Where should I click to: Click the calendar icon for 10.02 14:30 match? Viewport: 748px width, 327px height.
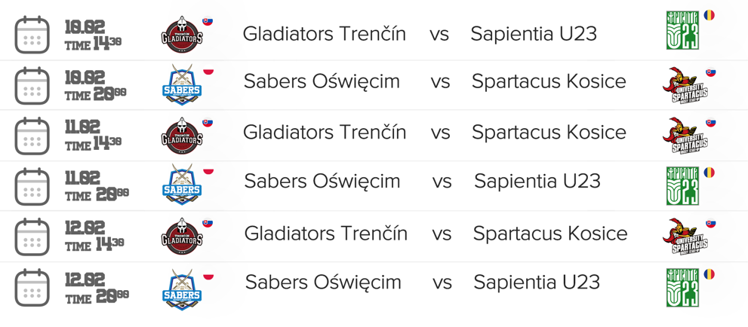32,35
